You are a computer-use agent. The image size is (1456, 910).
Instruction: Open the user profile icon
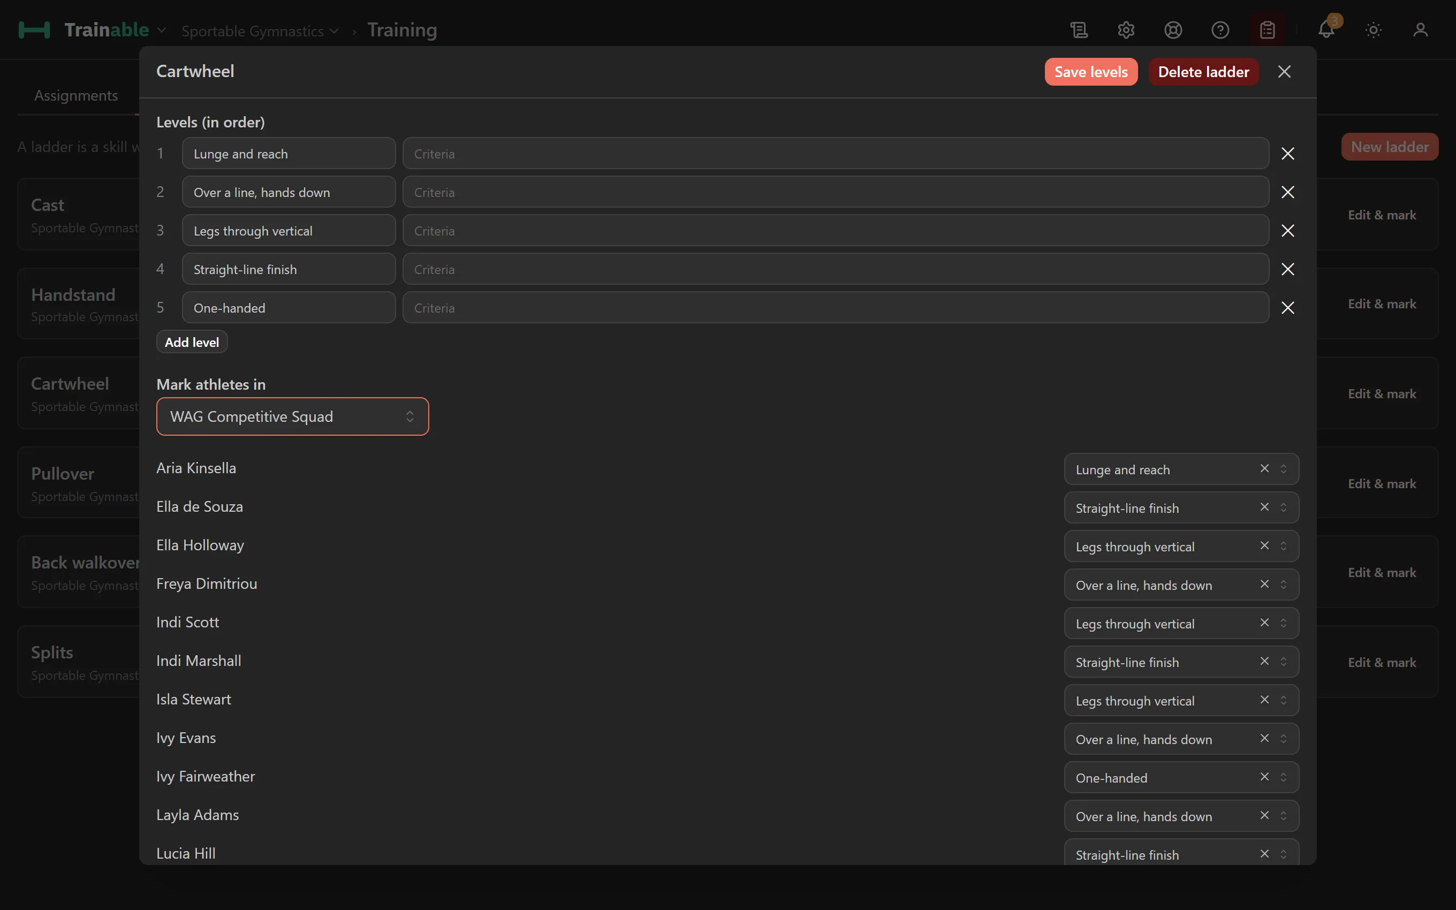point(1420,30)
